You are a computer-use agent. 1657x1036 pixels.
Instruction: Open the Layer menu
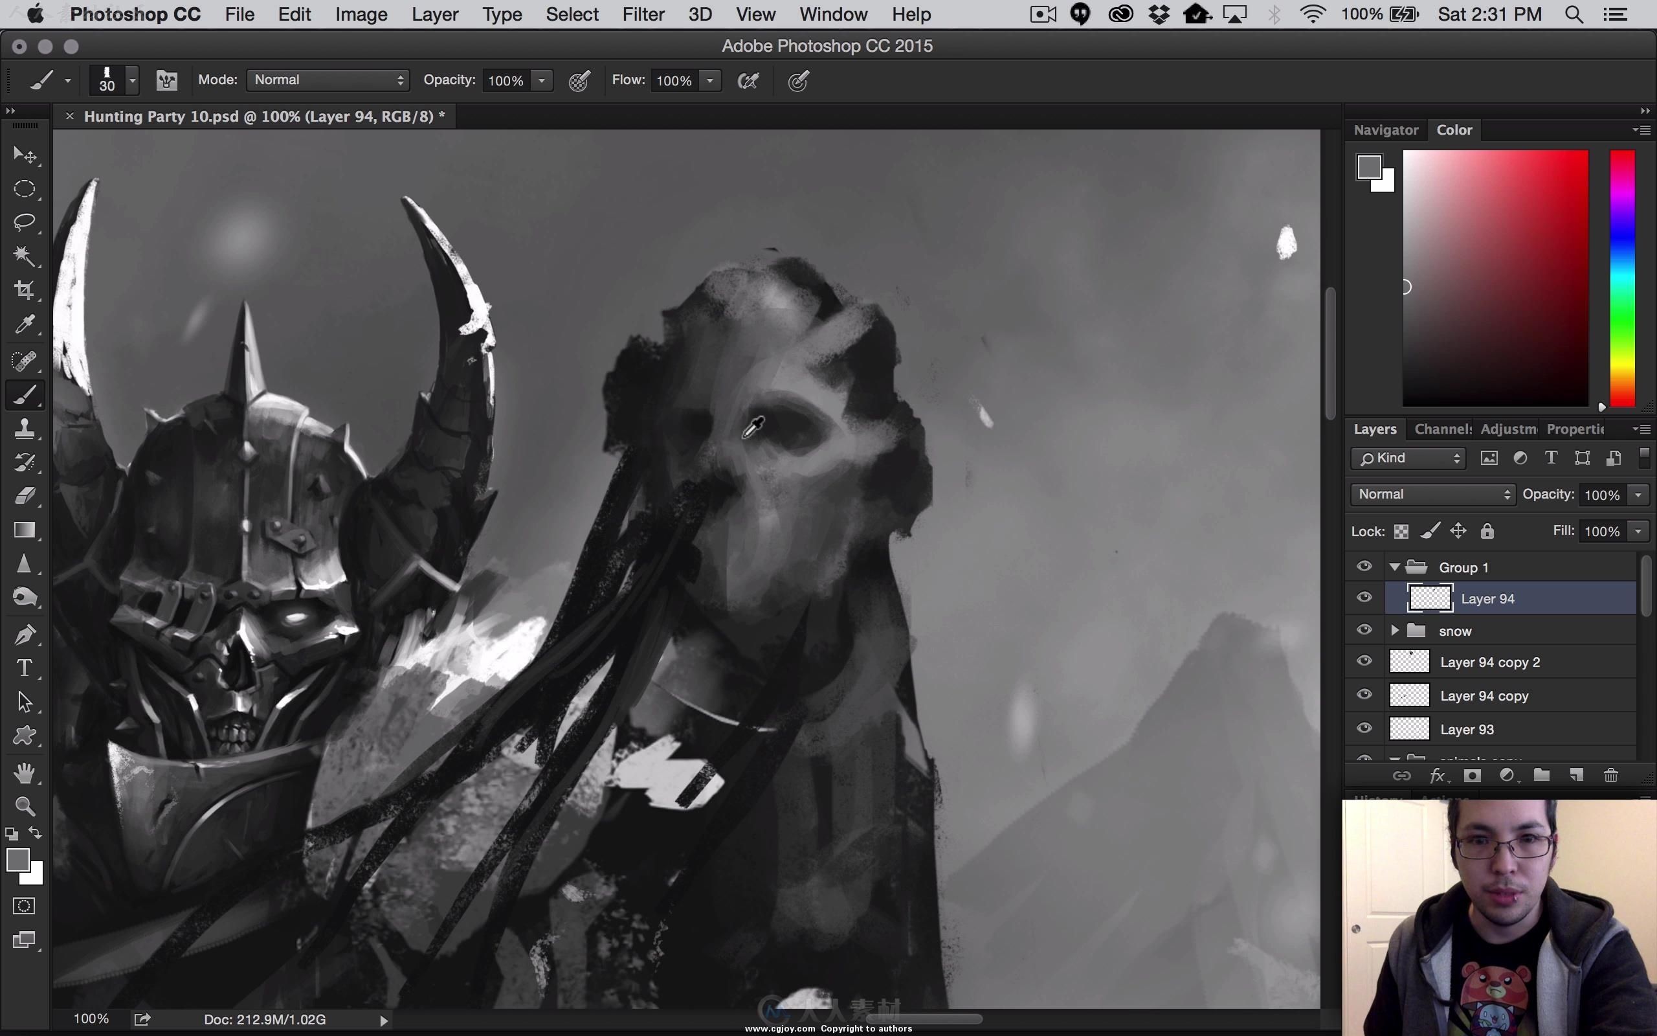(435, 14)
